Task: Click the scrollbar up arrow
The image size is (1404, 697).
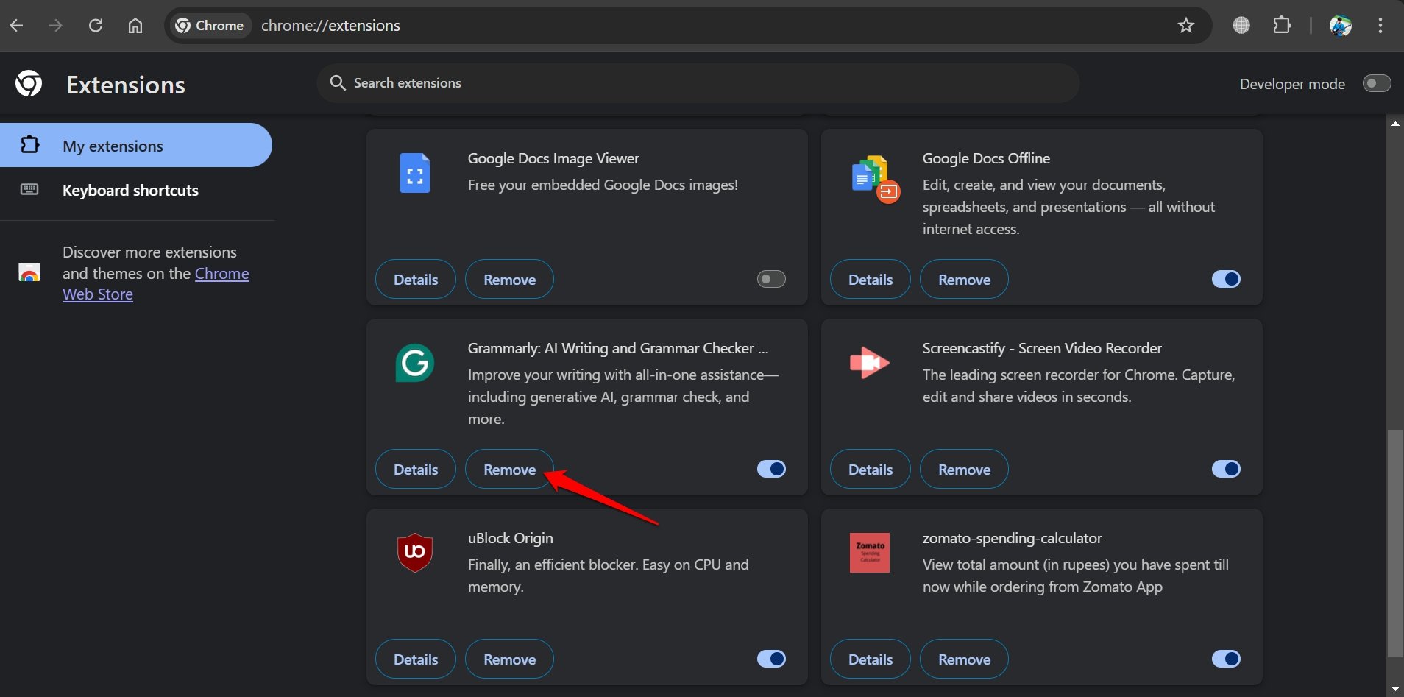Action: pyautogui.click(x=1395, y=124)
